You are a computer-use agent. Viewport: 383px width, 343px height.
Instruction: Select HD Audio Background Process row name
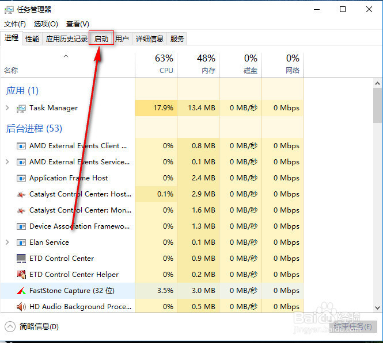pyautogui.click(x=81, y=307)
